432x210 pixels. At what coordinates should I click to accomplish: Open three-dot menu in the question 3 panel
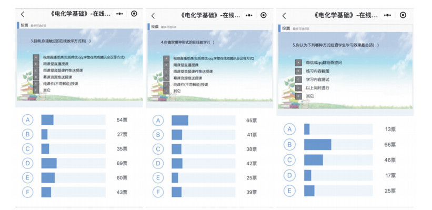tap(120, 14)
